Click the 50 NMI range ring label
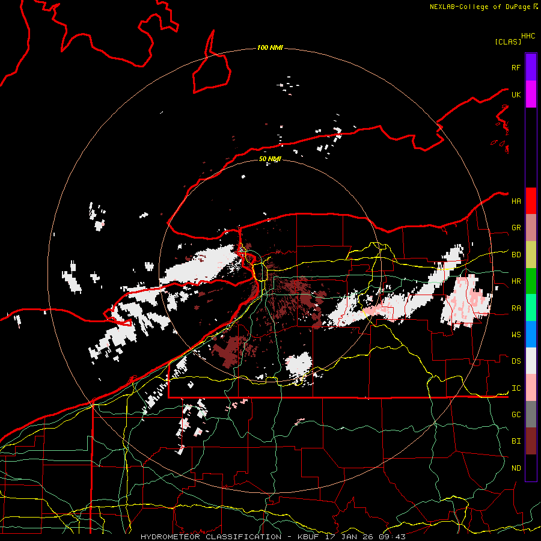 (x=270, y=159)
